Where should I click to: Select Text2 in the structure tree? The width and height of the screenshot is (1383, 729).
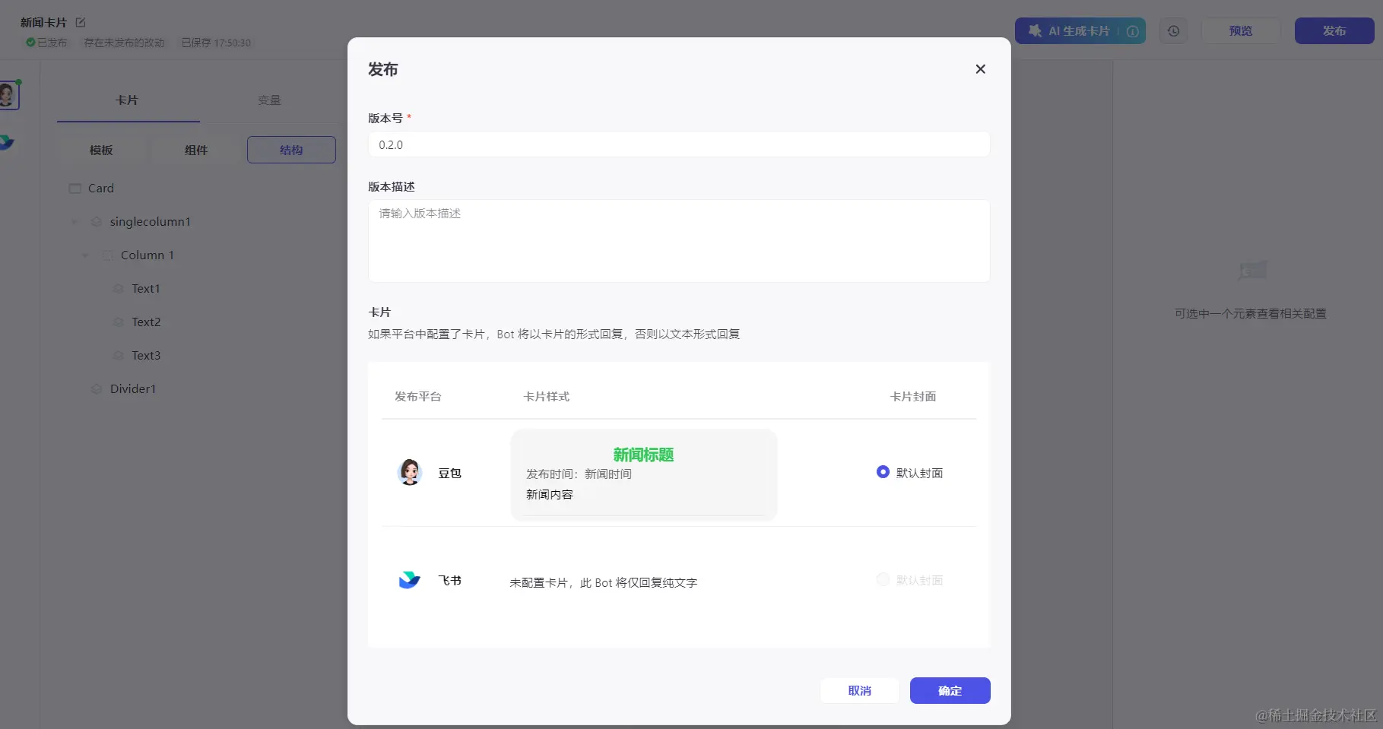point(146,322)
